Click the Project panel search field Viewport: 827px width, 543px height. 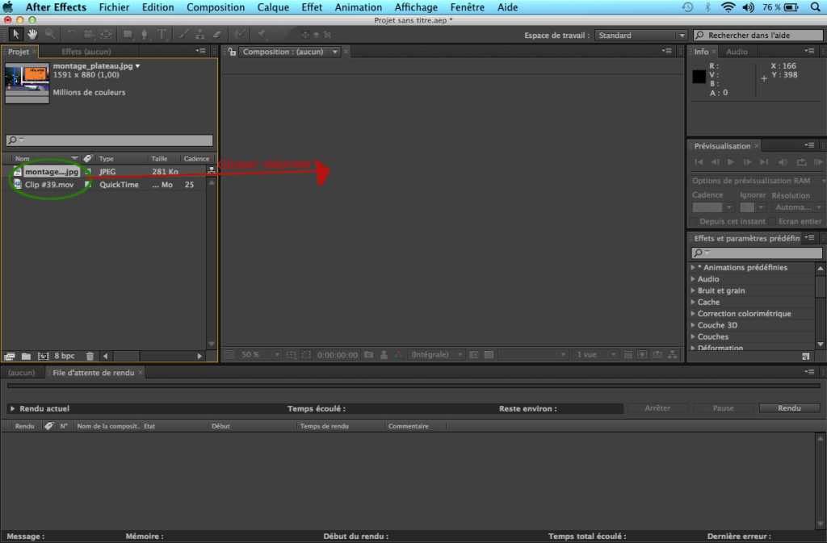(x=109, y=140)
